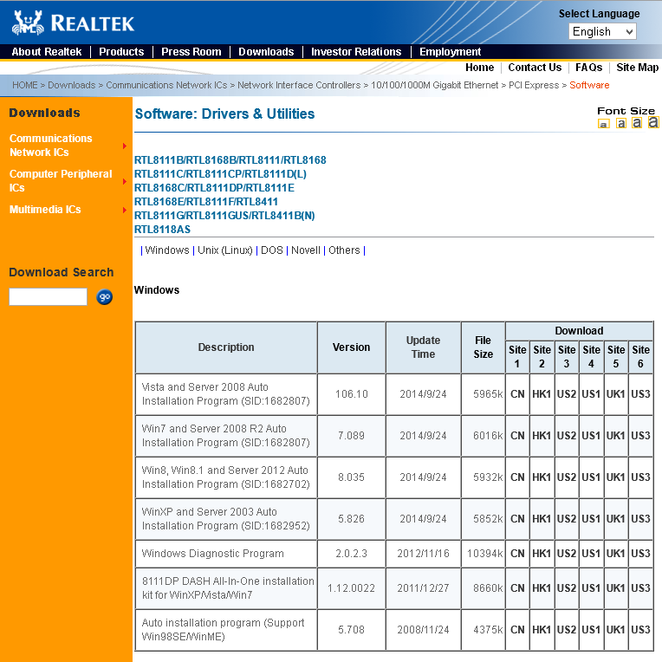
Task: Open RTL8111G/RTL8111GUS/RTL8411B(N) link
Action: pyautogui.click(x=224, y=216)
